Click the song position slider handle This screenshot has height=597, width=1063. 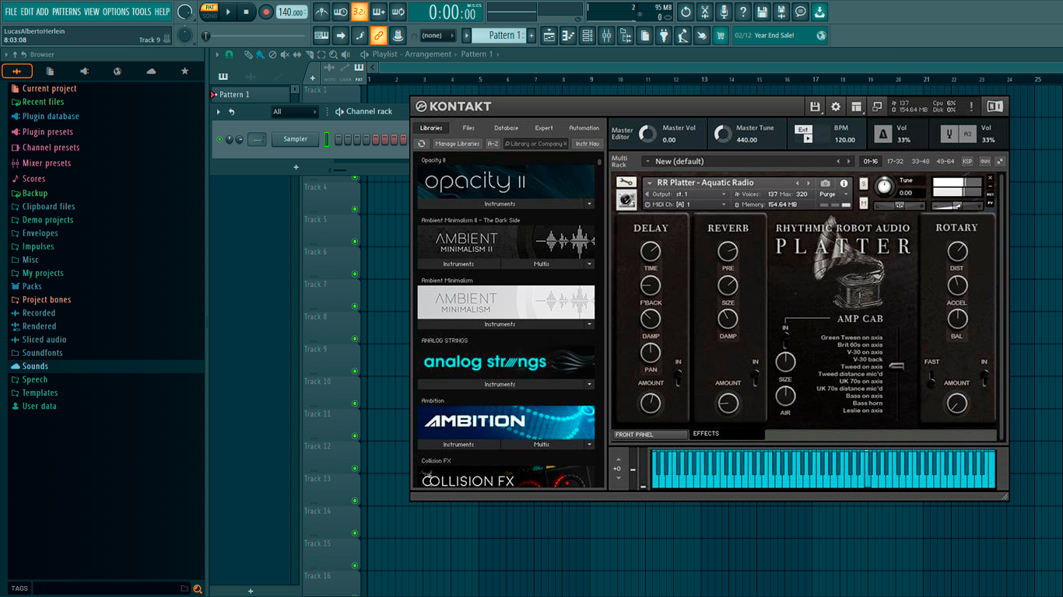[205, 36]
